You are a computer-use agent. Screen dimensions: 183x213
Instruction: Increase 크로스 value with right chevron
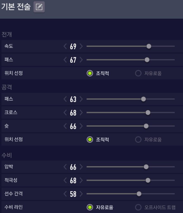pos(81,113)
